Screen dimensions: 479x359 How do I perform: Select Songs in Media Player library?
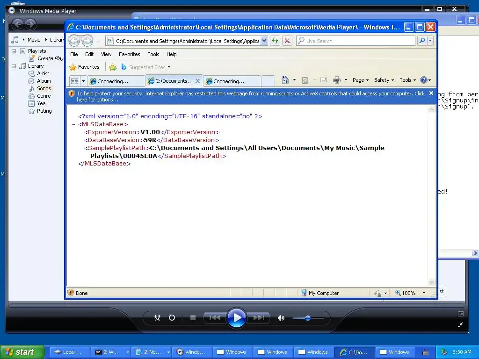click(44, 88)
